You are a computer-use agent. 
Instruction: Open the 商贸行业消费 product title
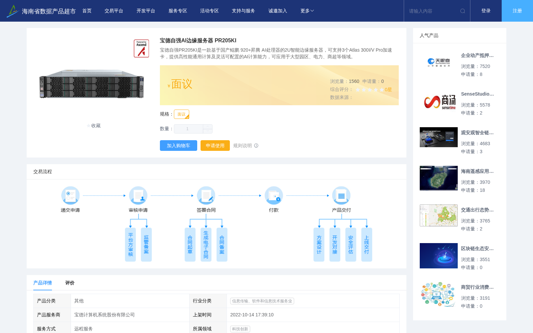[477, 287]
